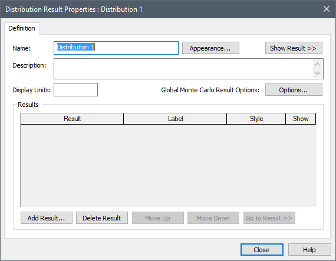Open Help for this dialog
Viewport: 336px width, 261px height.
tap(309, 249)
